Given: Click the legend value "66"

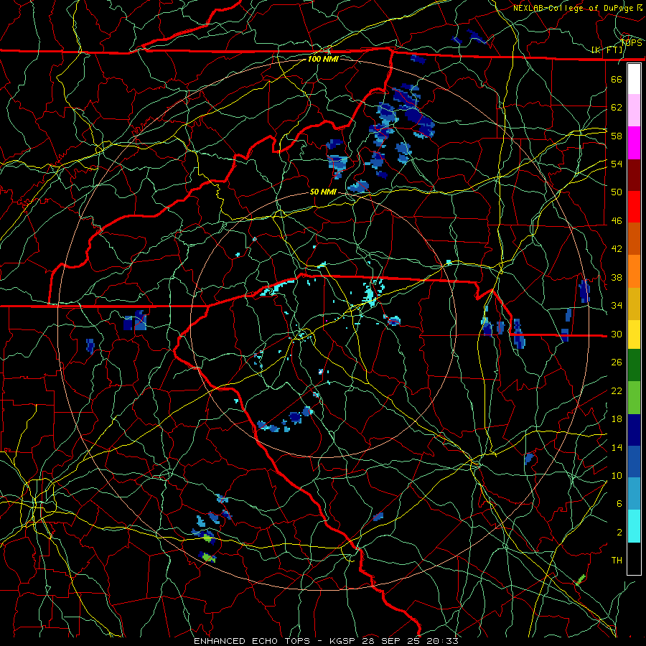Looking at the screenshot, I should click(x=617, y=79).
